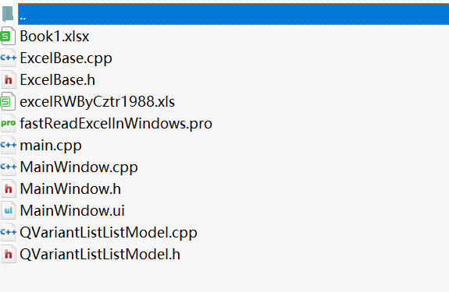
Task: Click the C++ icon beside ExcelBase.cpp
Action: (8, 58)
